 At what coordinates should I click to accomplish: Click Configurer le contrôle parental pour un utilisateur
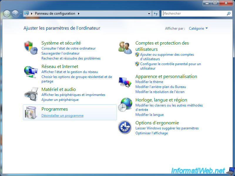point(170,66)
